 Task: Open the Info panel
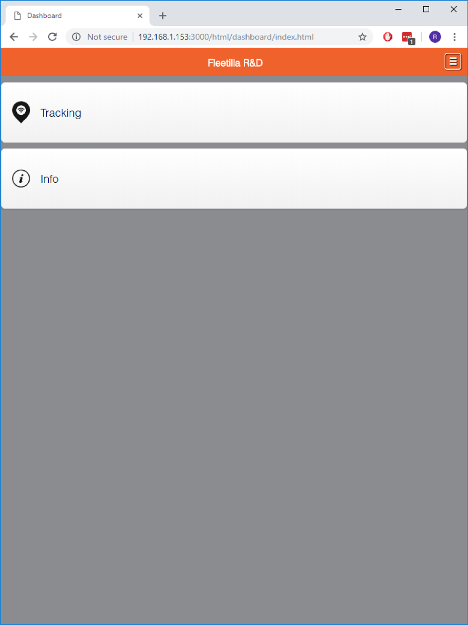(234, 179)
